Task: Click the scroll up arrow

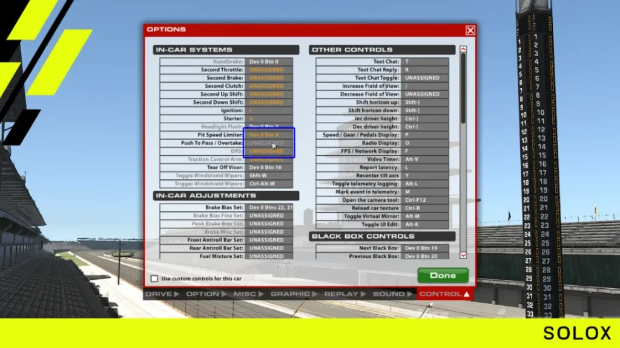Action: click(x=463, y=50)
